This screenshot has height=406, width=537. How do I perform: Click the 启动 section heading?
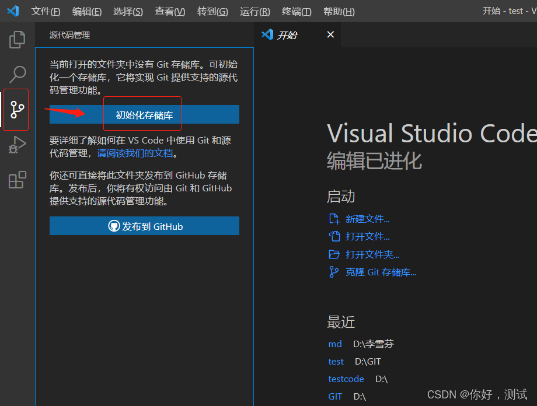[341, 197]
